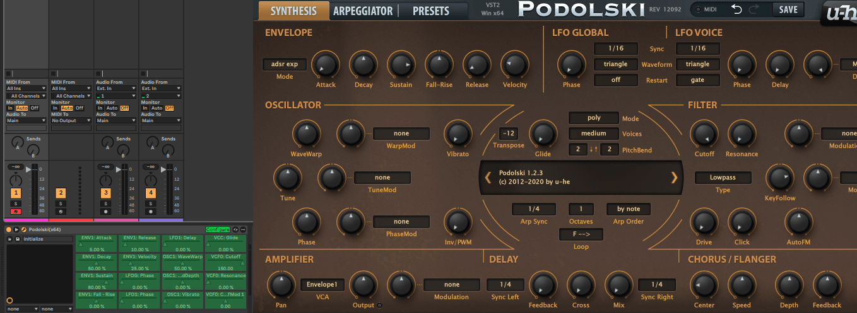857x313 pixels.
Task: Click the Release knob in Envelope
Action: (x=476, y=64)
